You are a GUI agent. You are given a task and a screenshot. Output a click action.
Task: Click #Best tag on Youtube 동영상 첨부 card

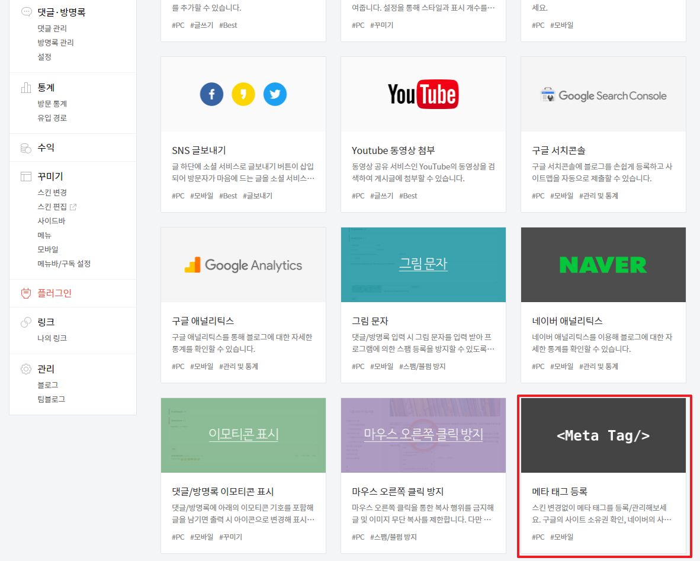click(408, 195)
